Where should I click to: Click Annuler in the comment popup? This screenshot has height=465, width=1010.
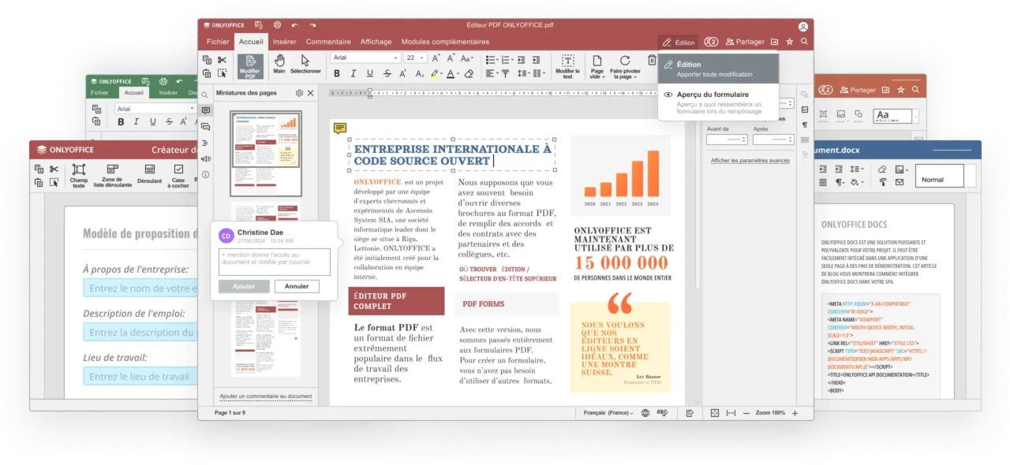pos(297,286)
